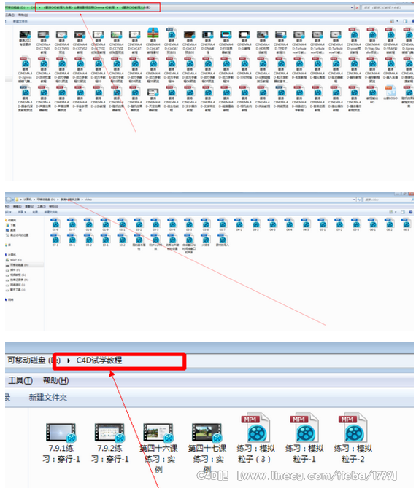Open the 7.9.2练习:穿行-1 video file
Screen dimensions: 416x488
[109, 442]
